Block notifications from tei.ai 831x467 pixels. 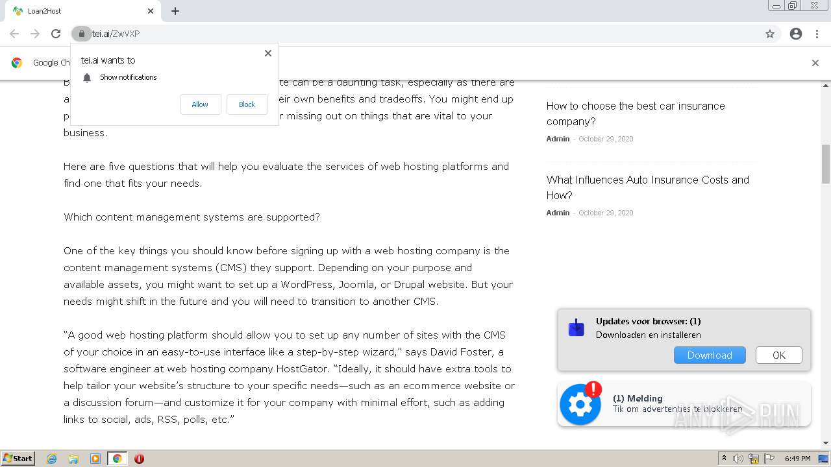click(247, 104)
